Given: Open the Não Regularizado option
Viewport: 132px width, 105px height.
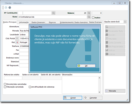Looking at the screenshot, I should 115,46.
